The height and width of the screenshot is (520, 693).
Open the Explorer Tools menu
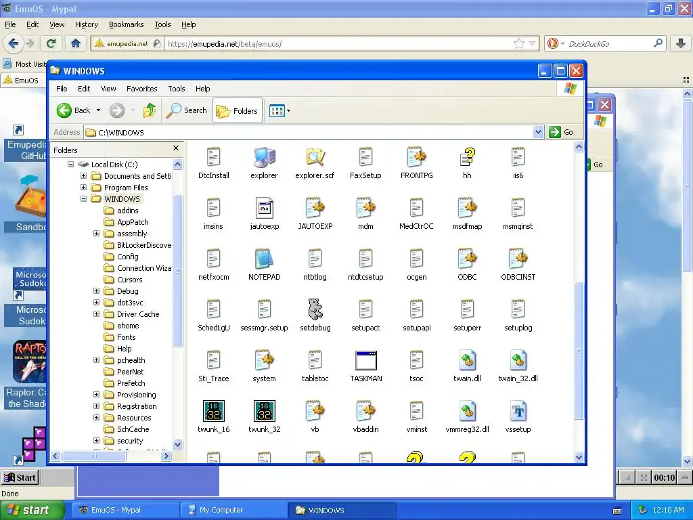pyautogui.click(x=177, y=89)
